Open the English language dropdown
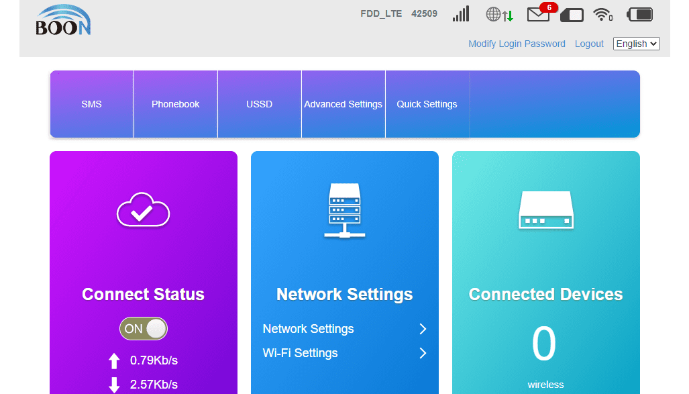Viewport: 689px width, 394px height. click(x=636, y=44)
